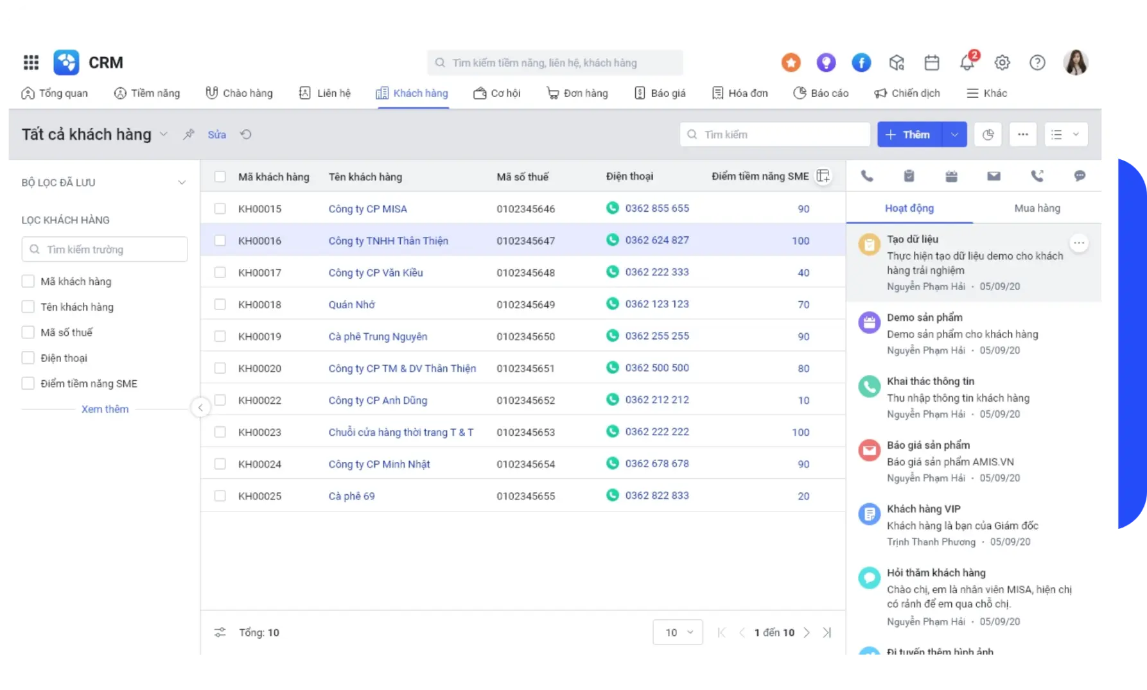The height and width of the screenshot is (690, 1147).
Task: Click the Xem thêm link
Action: tap(105, 409)
